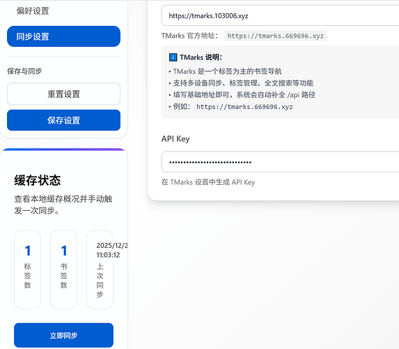Click the 立即同步 button
The image size is (399, 349).
pos(63,335)
